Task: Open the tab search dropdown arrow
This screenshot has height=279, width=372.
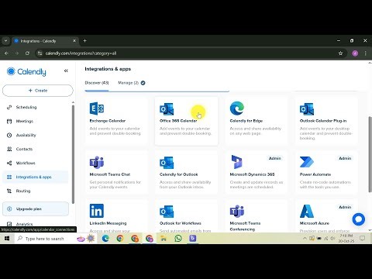Action: [5, 41]
